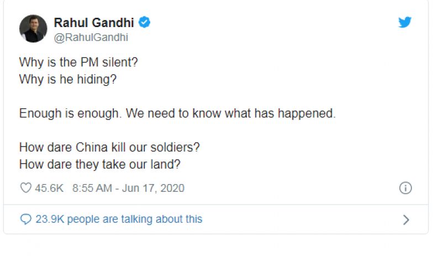The image size is (442, 256).
Task: Open "23.9K people are talking about this"
Action: 119,220
